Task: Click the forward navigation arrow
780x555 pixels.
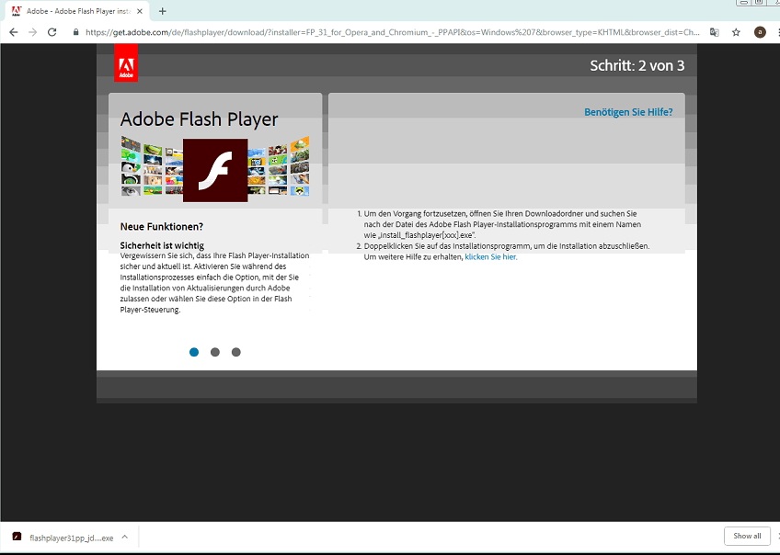Action: (33, 30)
